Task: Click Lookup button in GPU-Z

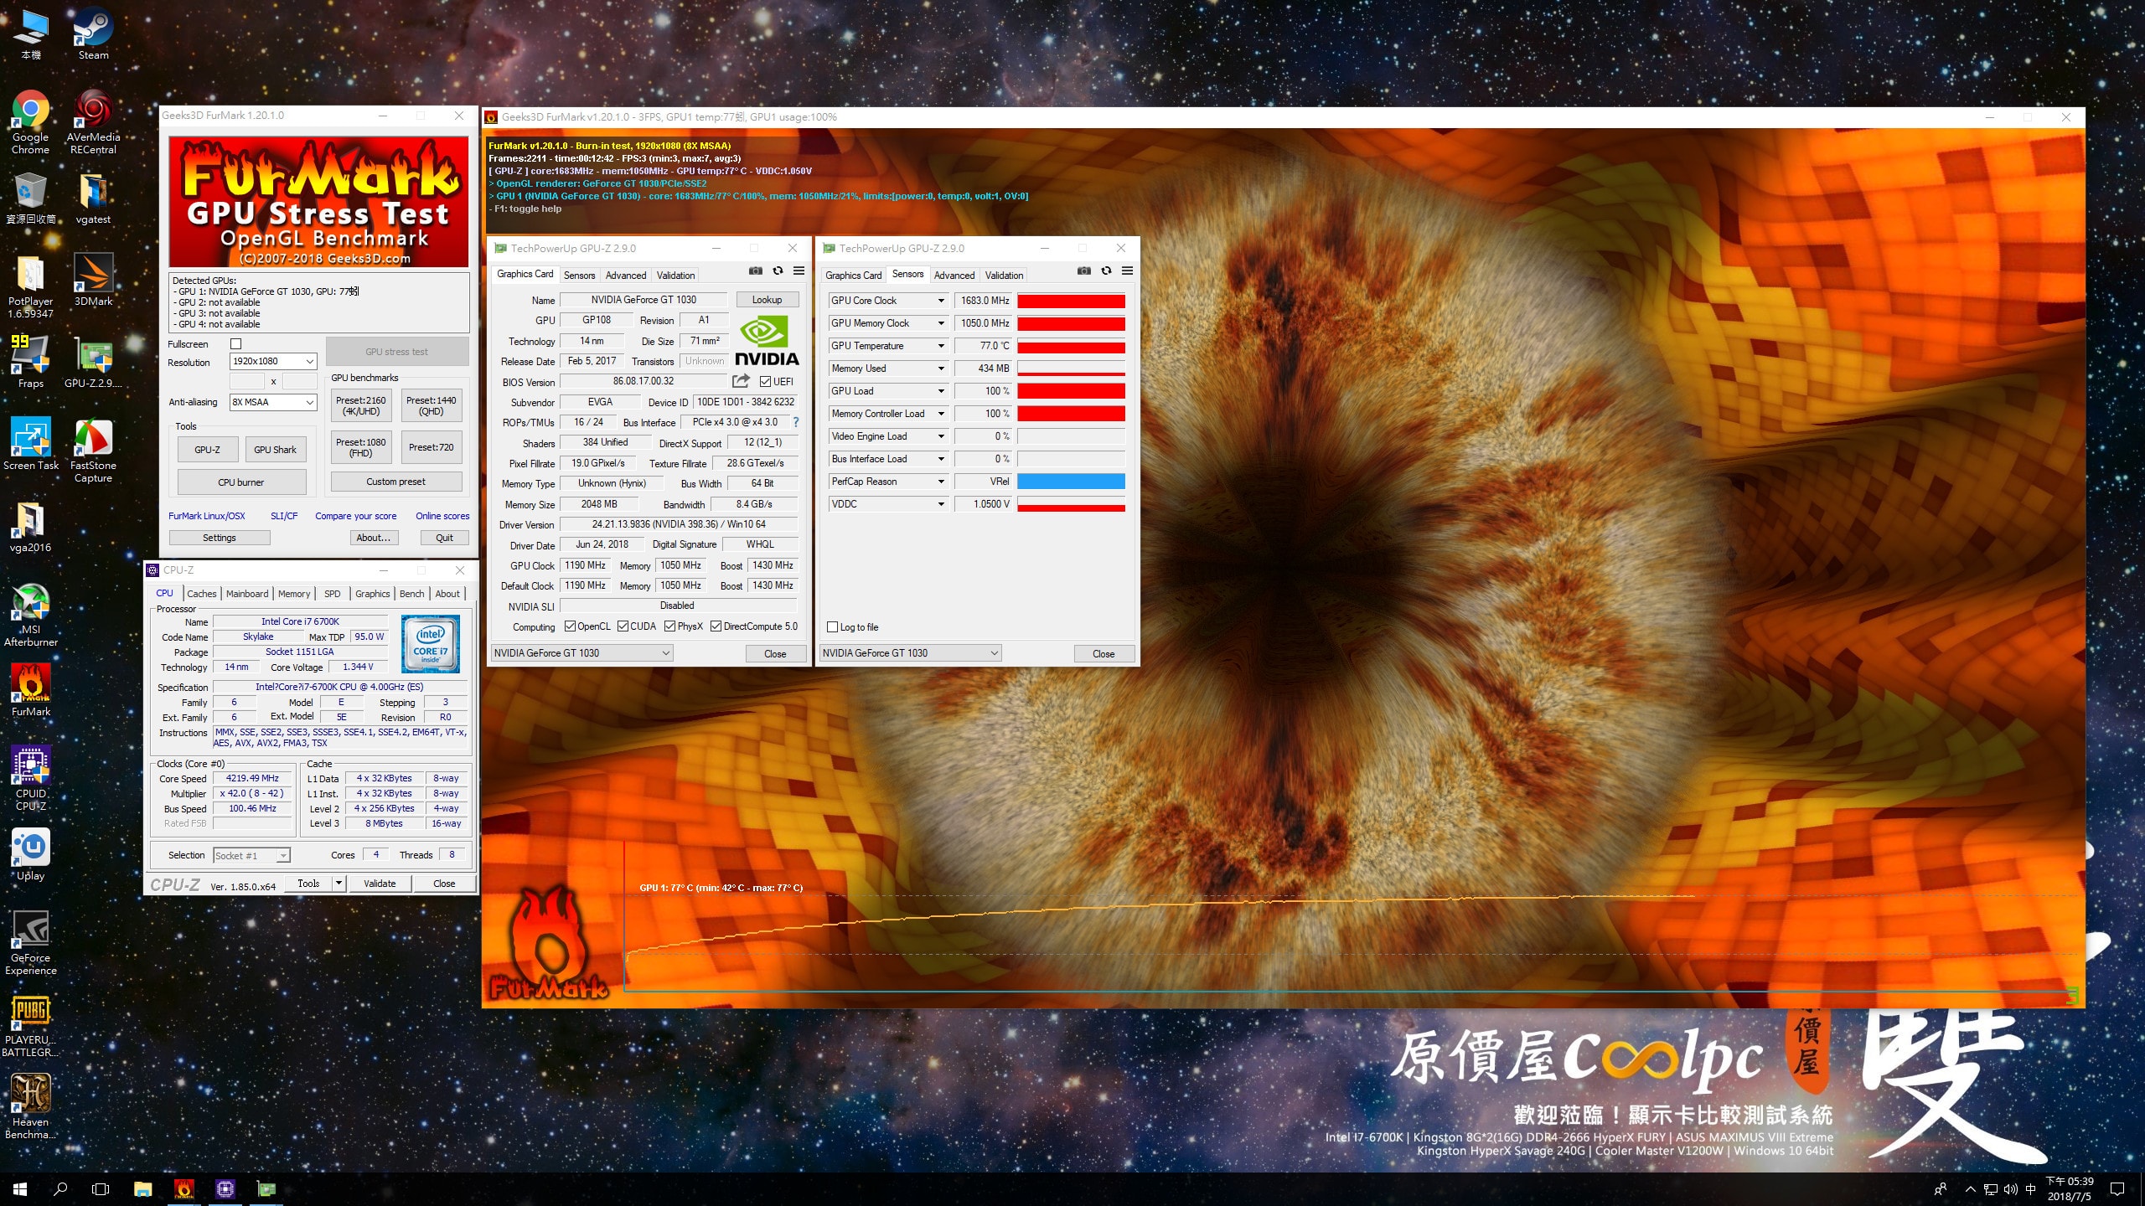Action: click(x=767, y=300)
